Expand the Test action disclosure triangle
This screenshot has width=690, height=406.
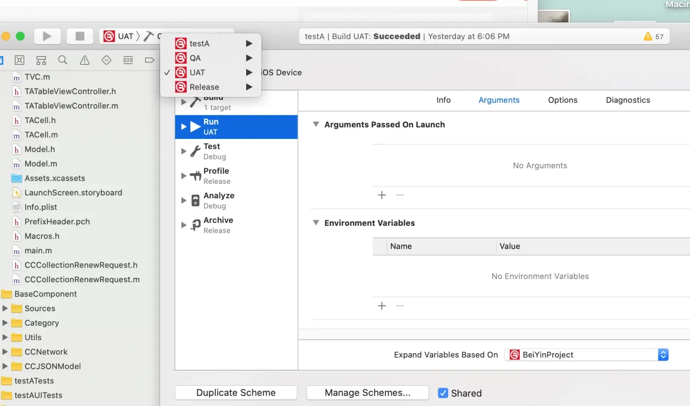(184, 151)
